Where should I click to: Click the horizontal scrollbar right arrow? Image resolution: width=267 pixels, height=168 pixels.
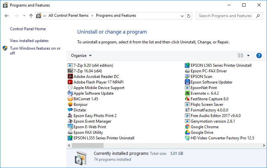pos(264,145)
